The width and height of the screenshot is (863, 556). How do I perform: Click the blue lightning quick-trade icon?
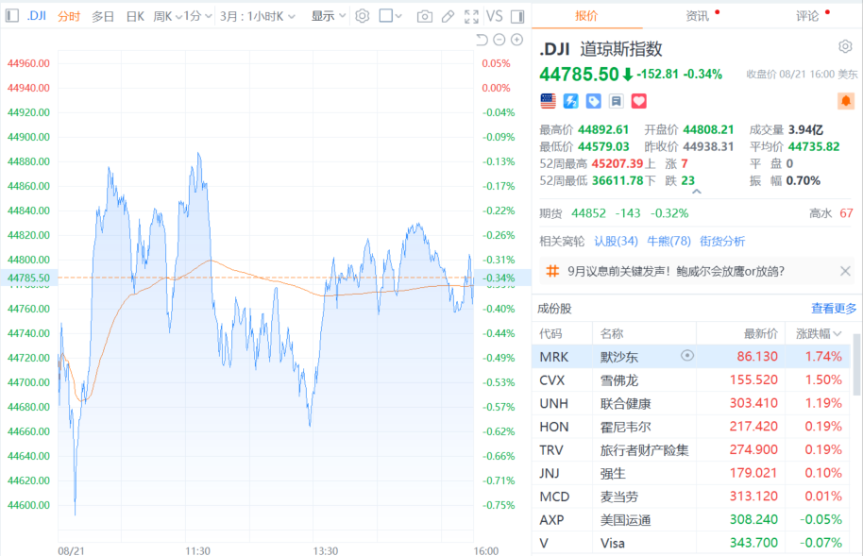pos(570,101)
